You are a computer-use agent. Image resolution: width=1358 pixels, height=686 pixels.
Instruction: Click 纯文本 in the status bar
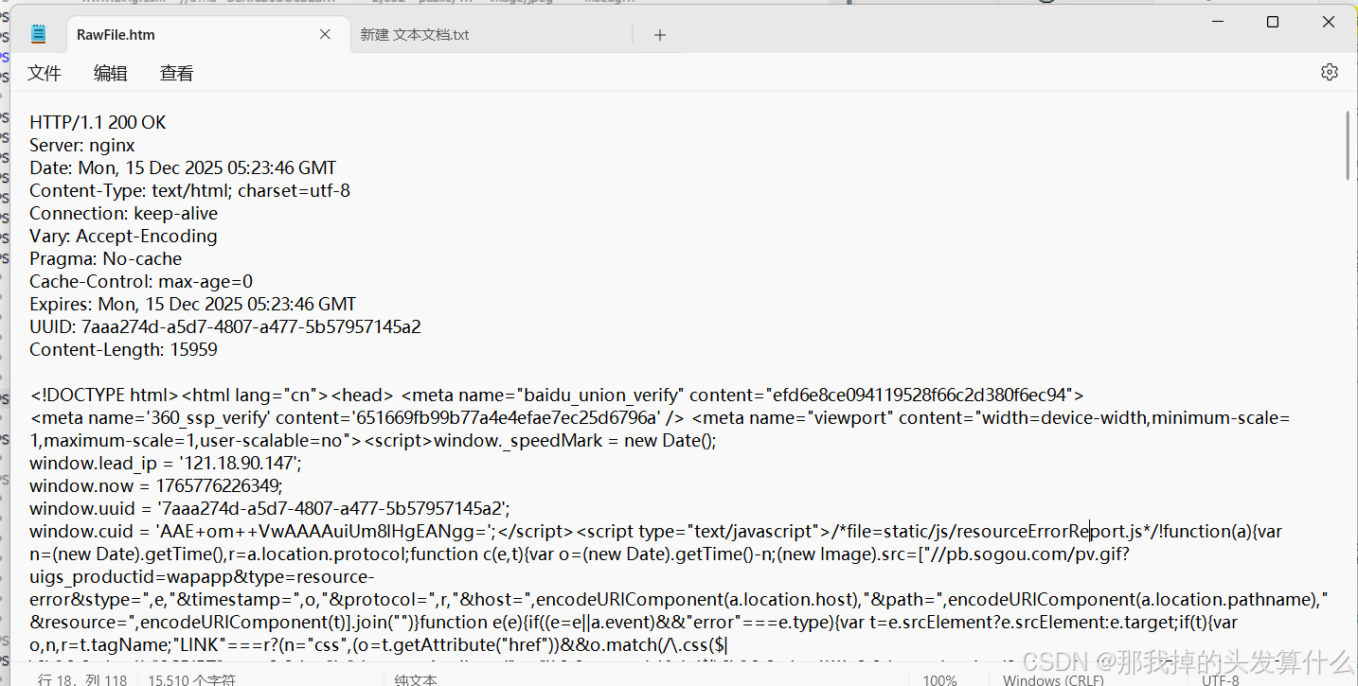pyautogui.click(x=415, y=679)
